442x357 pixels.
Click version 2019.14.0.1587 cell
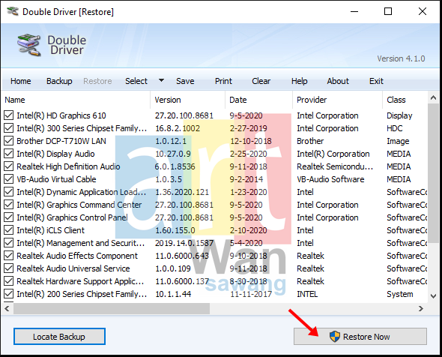[184, 243]
